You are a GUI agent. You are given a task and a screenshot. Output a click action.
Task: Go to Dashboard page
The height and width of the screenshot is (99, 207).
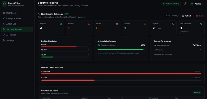click(17, 13)
